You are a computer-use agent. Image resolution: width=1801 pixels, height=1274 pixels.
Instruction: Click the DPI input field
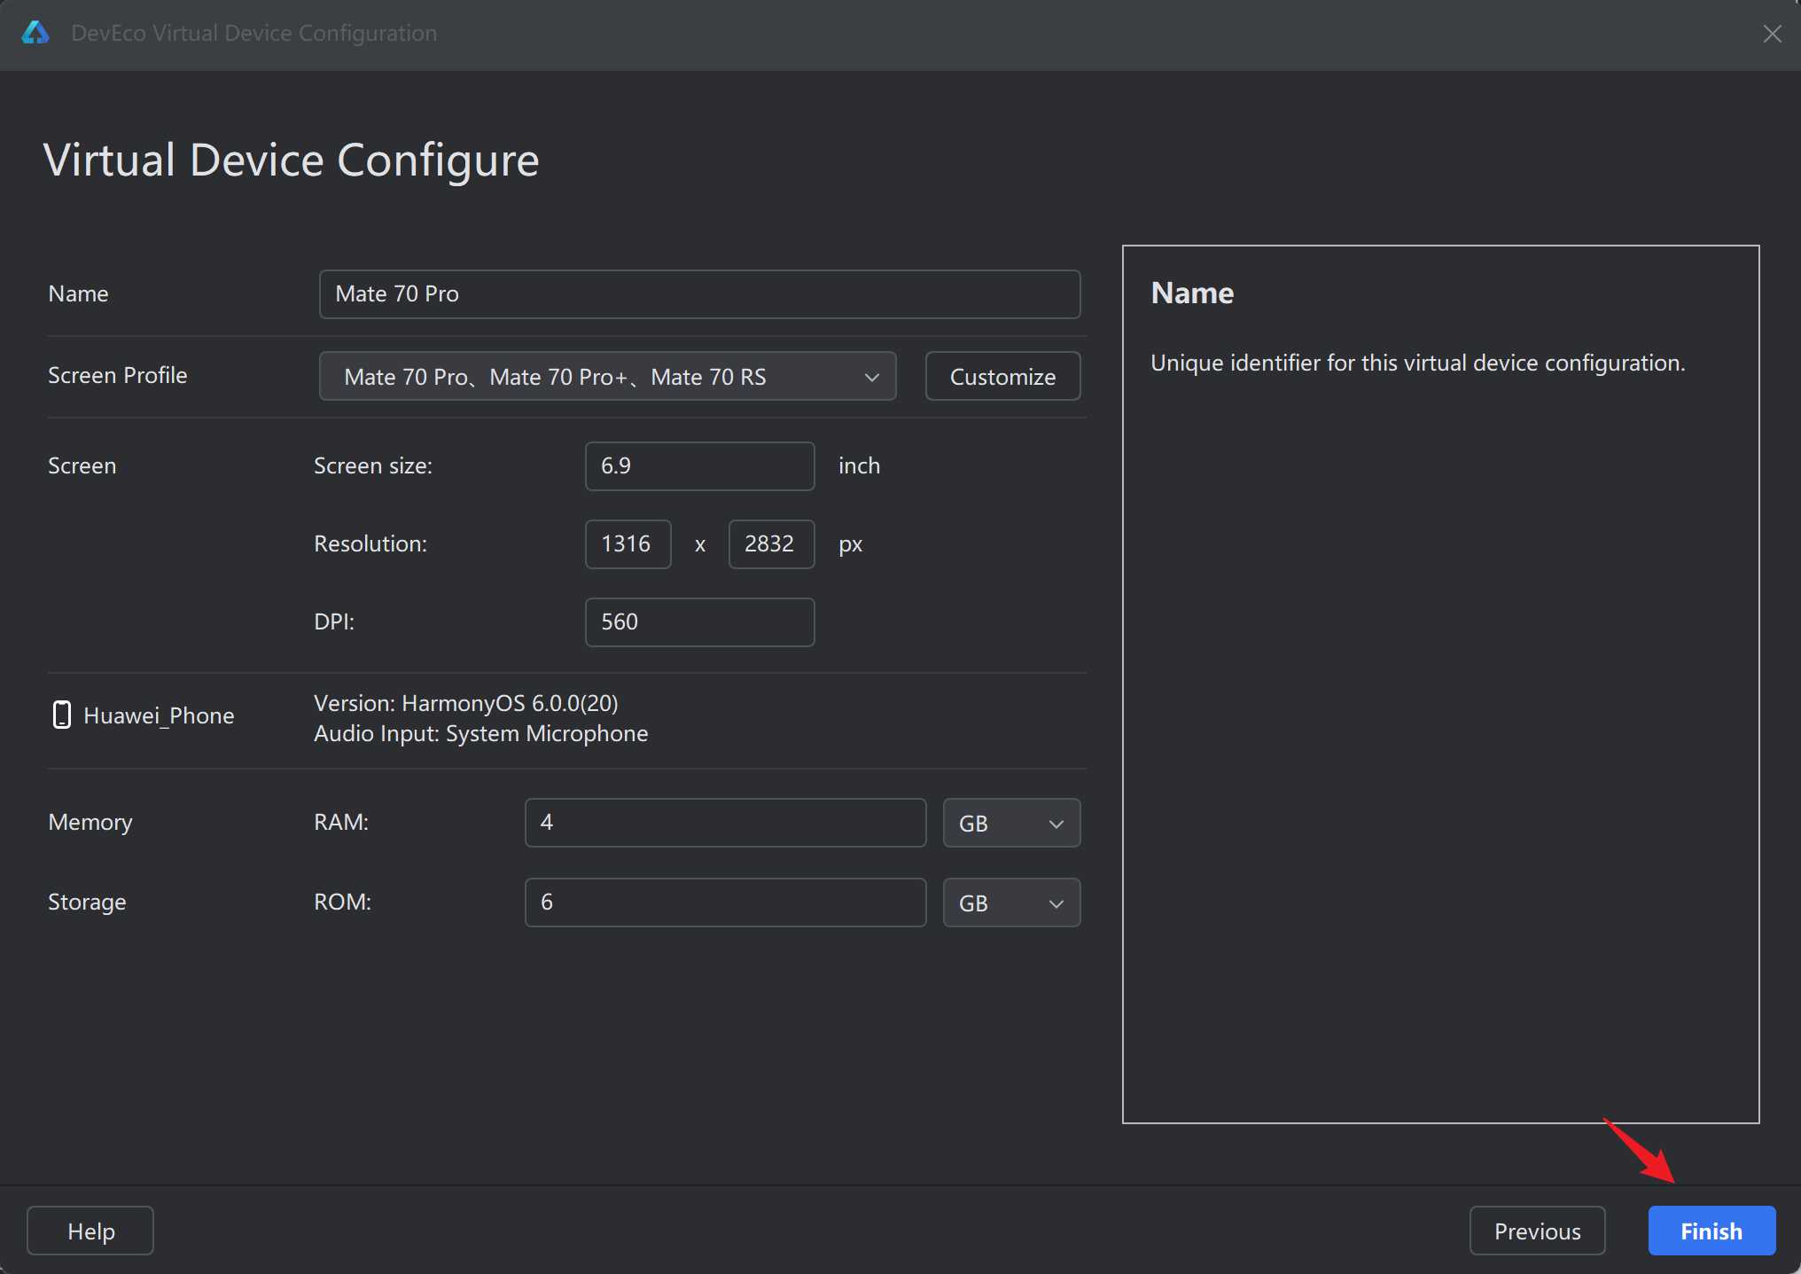pos(698,621)
